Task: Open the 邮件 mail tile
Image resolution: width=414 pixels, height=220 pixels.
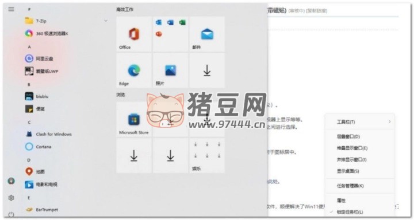Action: pyautogui.click(x=207, y=34)
